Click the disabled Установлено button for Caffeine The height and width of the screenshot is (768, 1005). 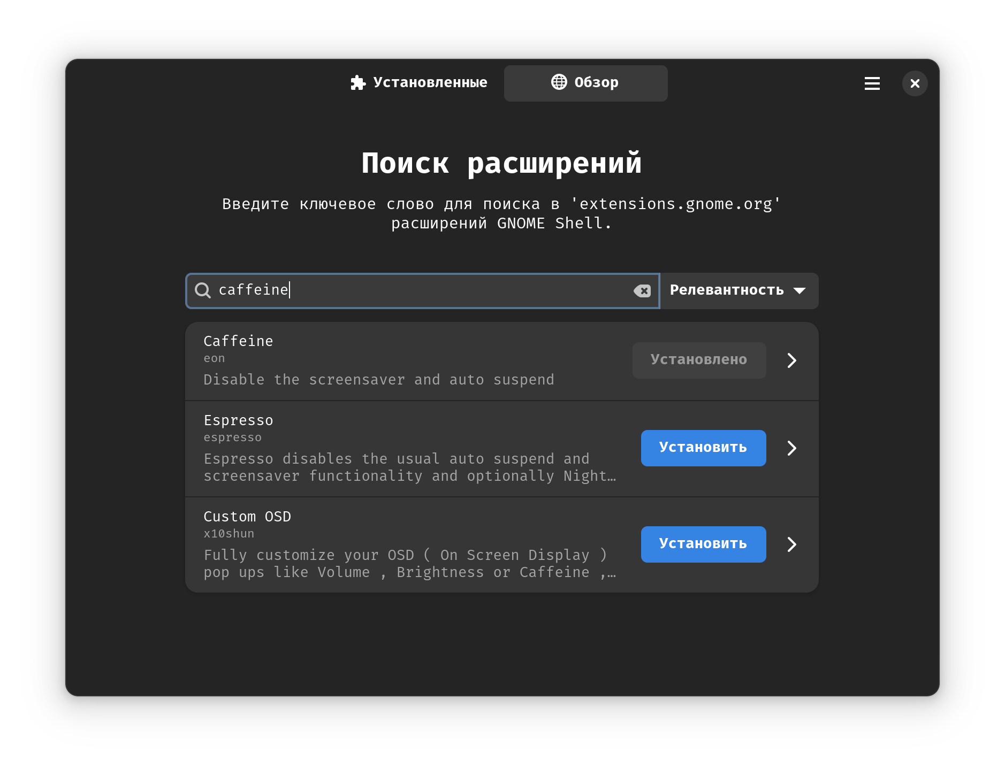click(x=699, y=360)
